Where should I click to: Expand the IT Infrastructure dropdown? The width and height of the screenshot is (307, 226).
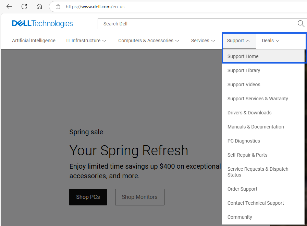[x=86, y=41]
